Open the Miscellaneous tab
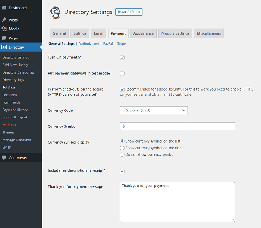 (209, 33)
